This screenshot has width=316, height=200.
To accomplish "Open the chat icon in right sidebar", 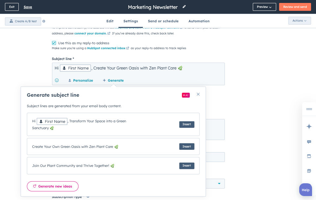I will [x=309, y=142].
